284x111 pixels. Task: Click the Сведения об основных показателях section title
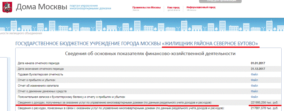(x=150, y=53)
